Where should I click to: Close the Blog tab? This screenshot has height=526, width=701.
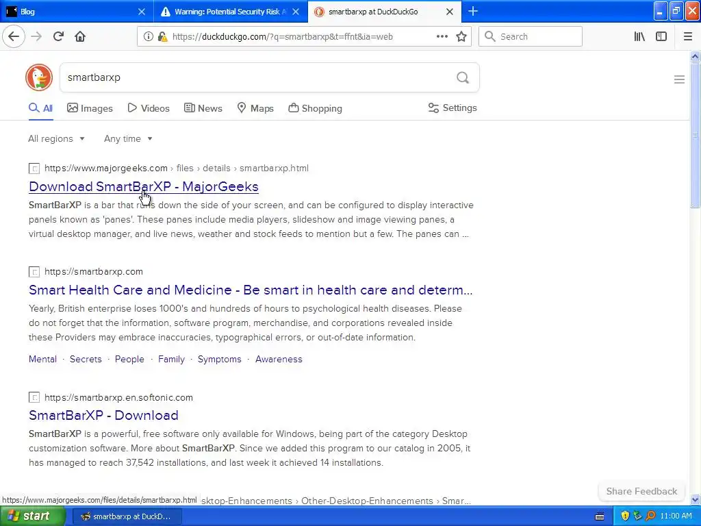141,12
